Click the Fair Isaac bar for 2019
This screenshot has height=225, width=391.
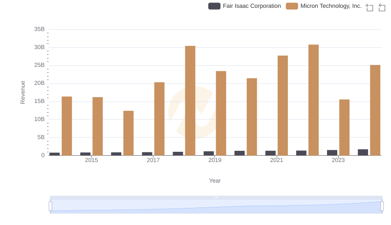[209, 153]
